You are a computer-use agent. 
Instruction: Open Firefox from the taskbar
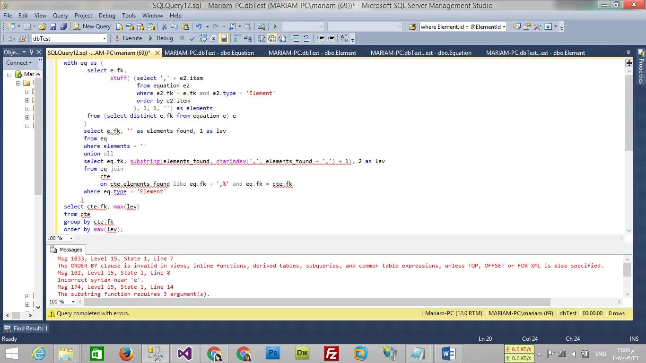click(126, 353)
